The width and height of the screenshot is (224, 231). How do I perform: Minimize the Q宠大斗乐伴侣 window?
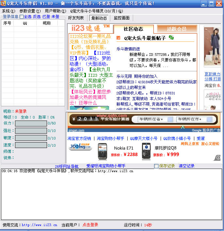(204, 4)
